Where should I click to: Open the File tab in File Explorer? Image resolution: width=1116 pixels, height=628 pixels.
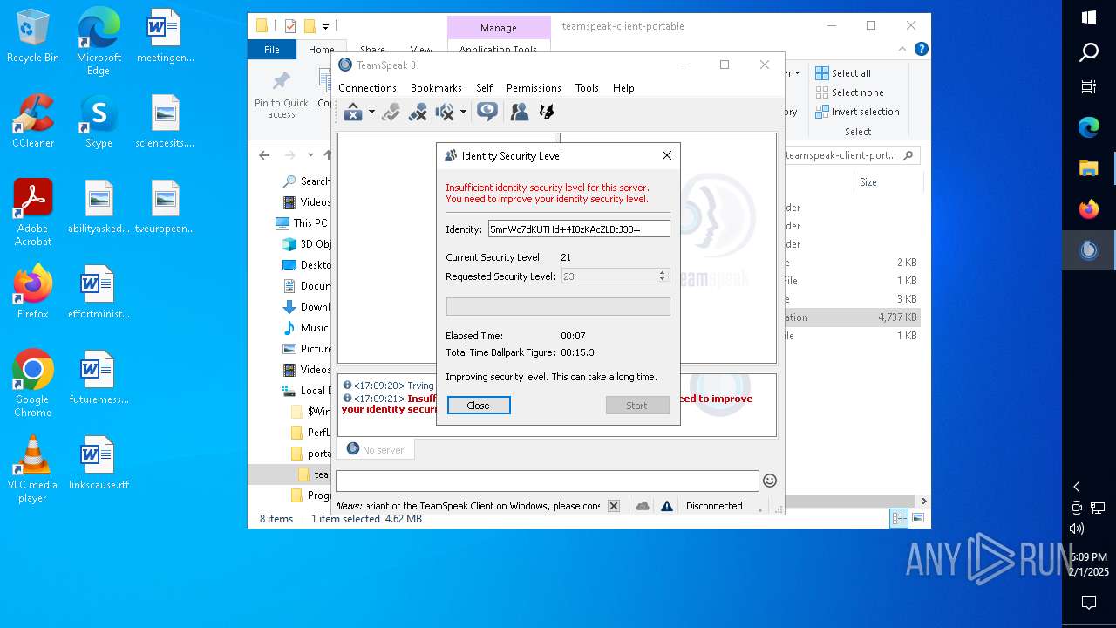coord(272,50)
